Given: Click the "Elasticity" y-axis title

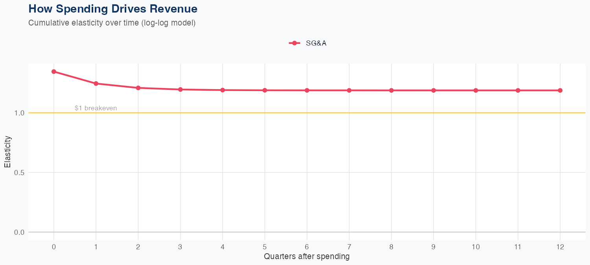Looking at the screenshot, I should pos(7,152).
